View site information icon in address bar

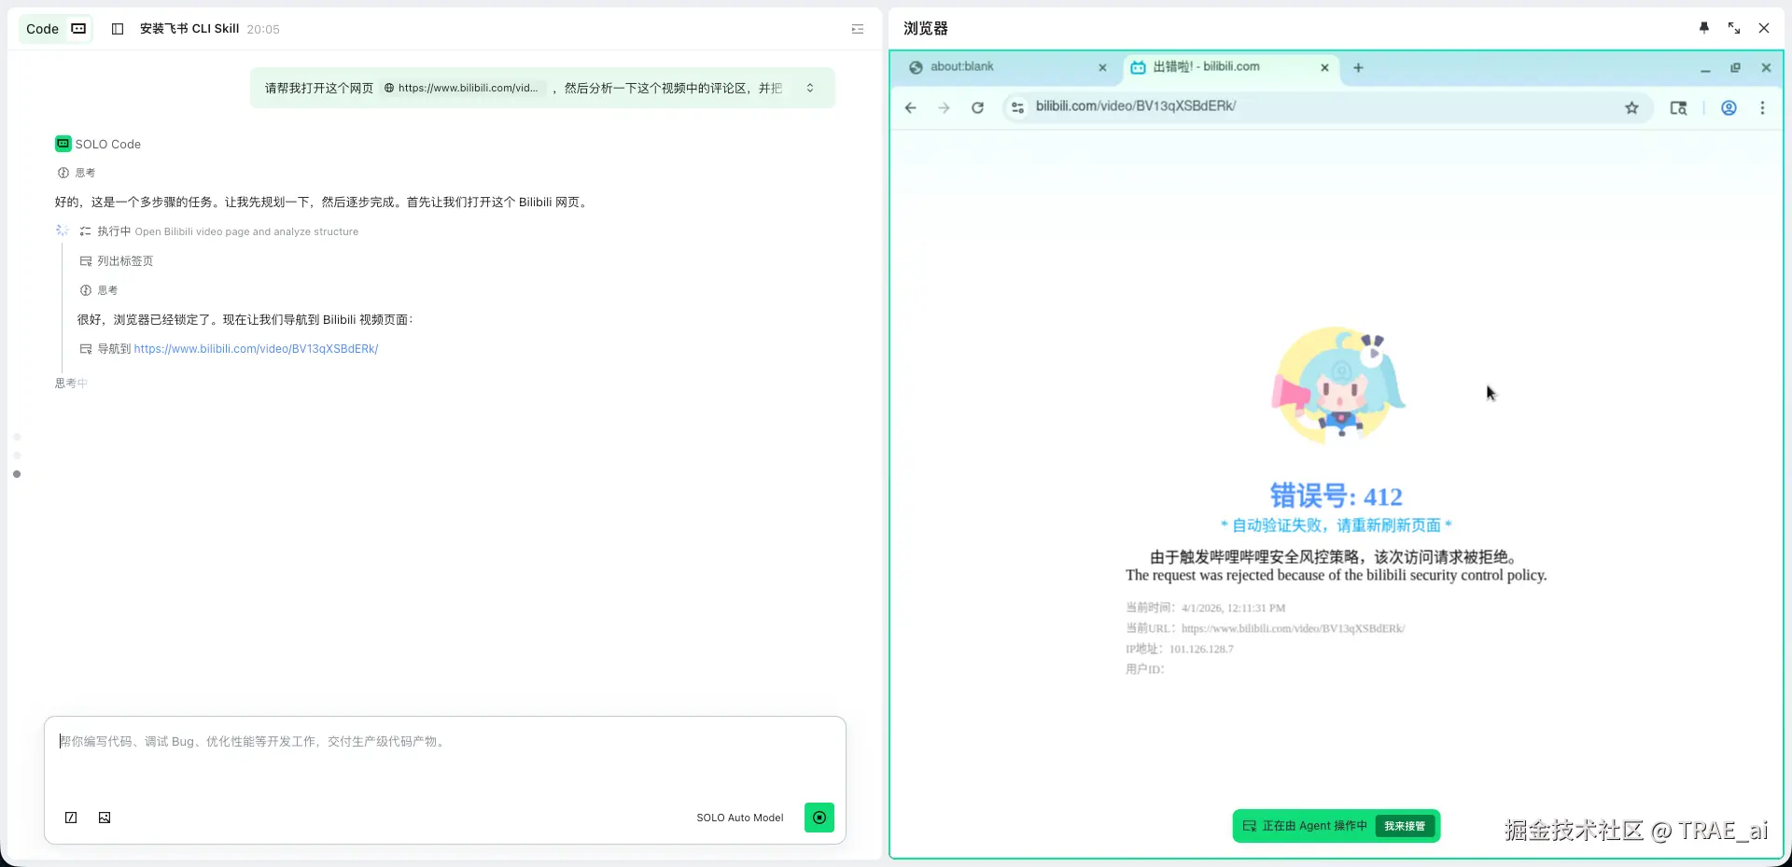(x=1017, y=108)
